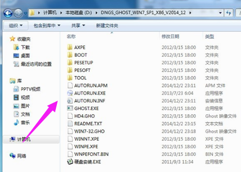The width and height of the screenshot is (241, 172).
Task: Sort by the 修改日期 column header
Action: pyautogui.click(x=170, y=36)
